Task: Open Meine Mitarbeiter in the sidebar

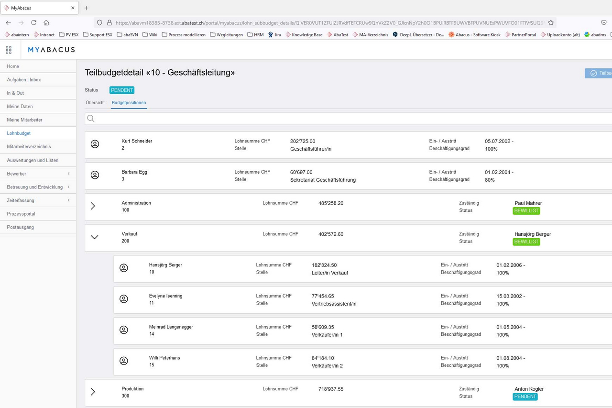Action: coord(24,120)
